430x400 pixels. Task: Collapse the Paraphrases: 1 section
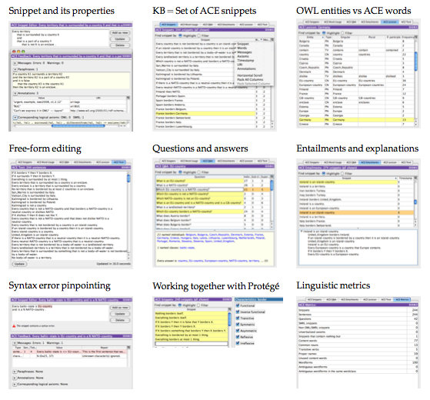[15, 69]
